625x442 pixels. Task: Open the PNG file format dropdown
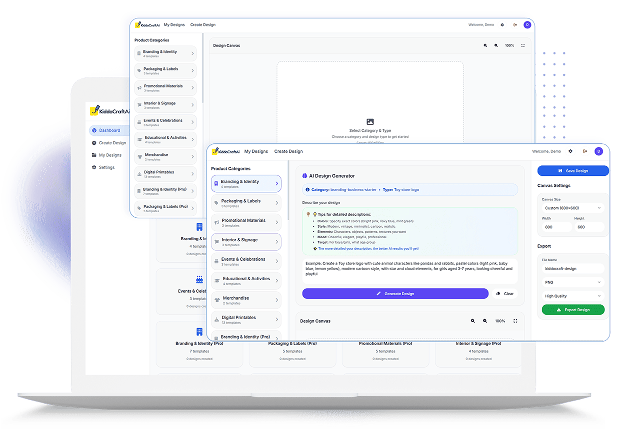572,282
